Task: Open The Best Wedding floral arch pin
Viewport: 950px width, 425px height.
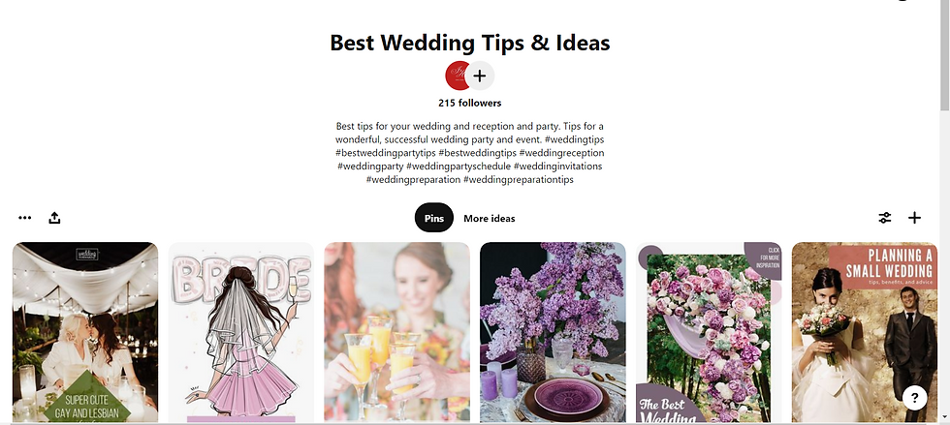Action: 709,332
